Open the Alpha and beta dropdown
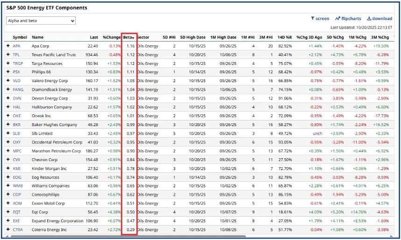This screenshot has width=401, height=240. tap(41, 21)
